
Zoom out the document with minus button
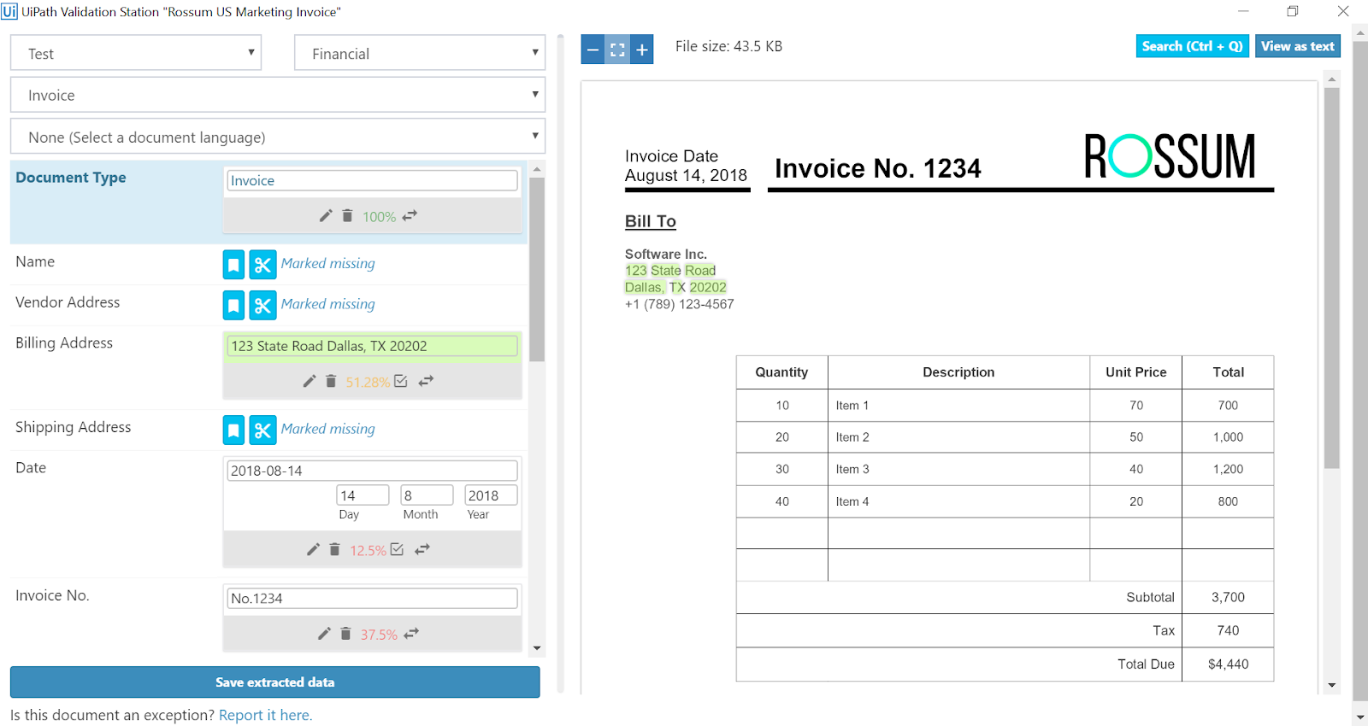coord(593,50)
